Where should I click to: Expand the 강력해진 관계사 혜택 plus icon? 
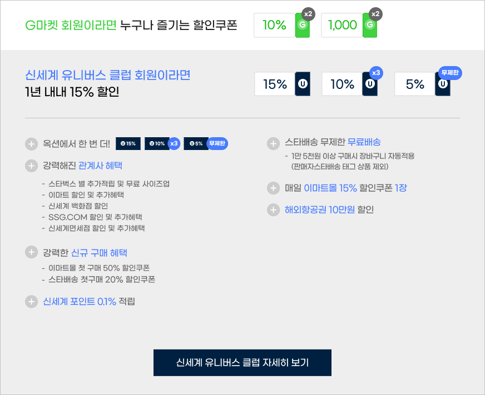pyautogui.click(x=31, y=166)
